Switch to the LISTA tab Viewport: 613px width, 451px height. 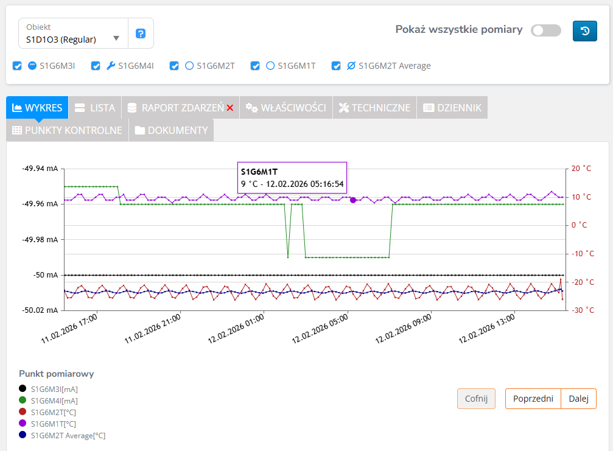click(x=94, y=108)
